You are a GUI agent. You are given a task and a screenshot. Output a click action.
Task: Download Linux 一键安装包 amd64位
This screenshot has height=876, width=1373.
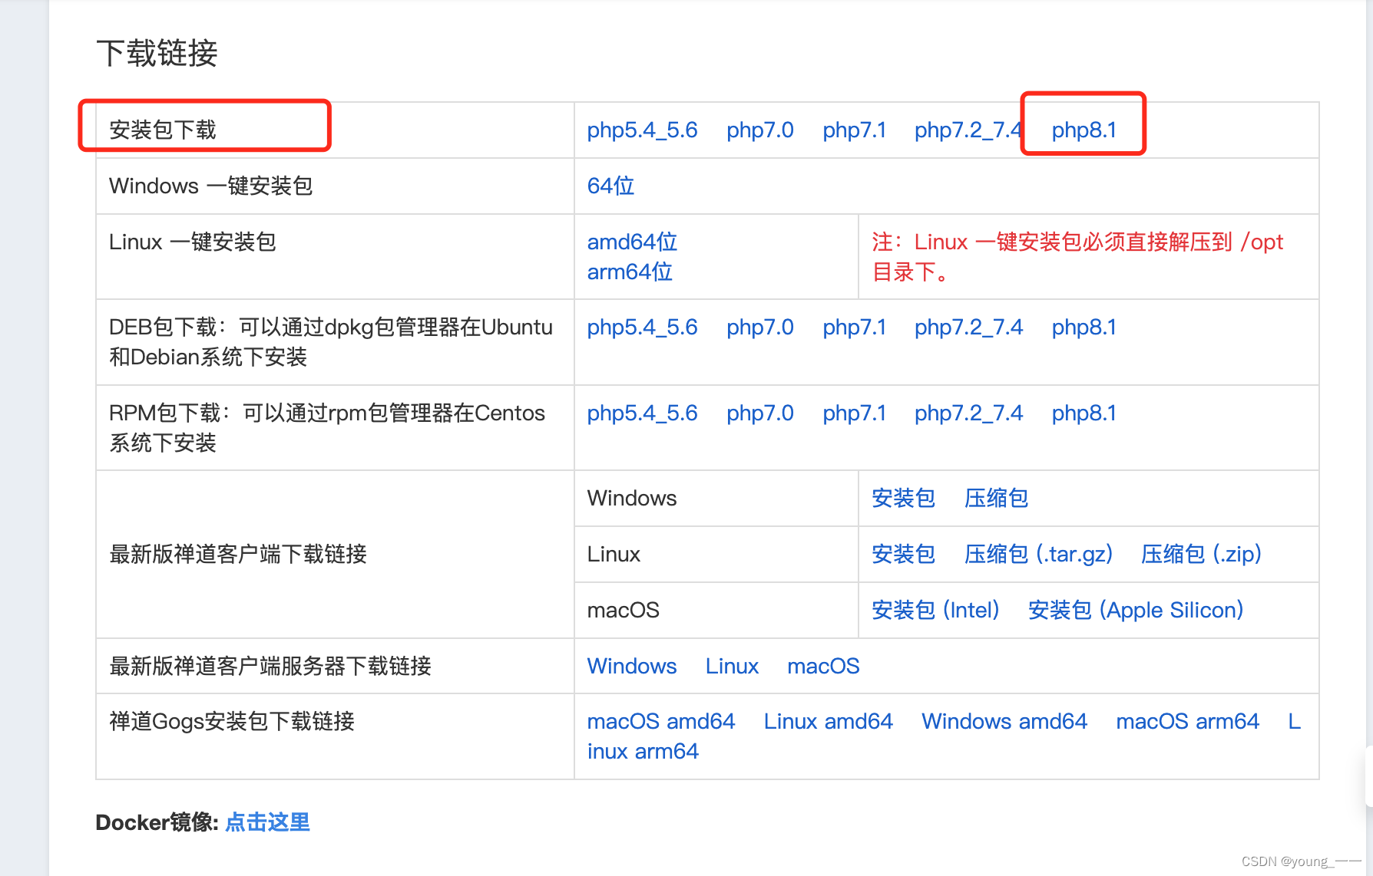(x=632, y=242)
